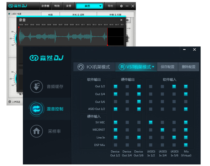The width and height of the screenshot is (210, 166).
Task: Click the red end marker on waveform
Action: point(107,45)
